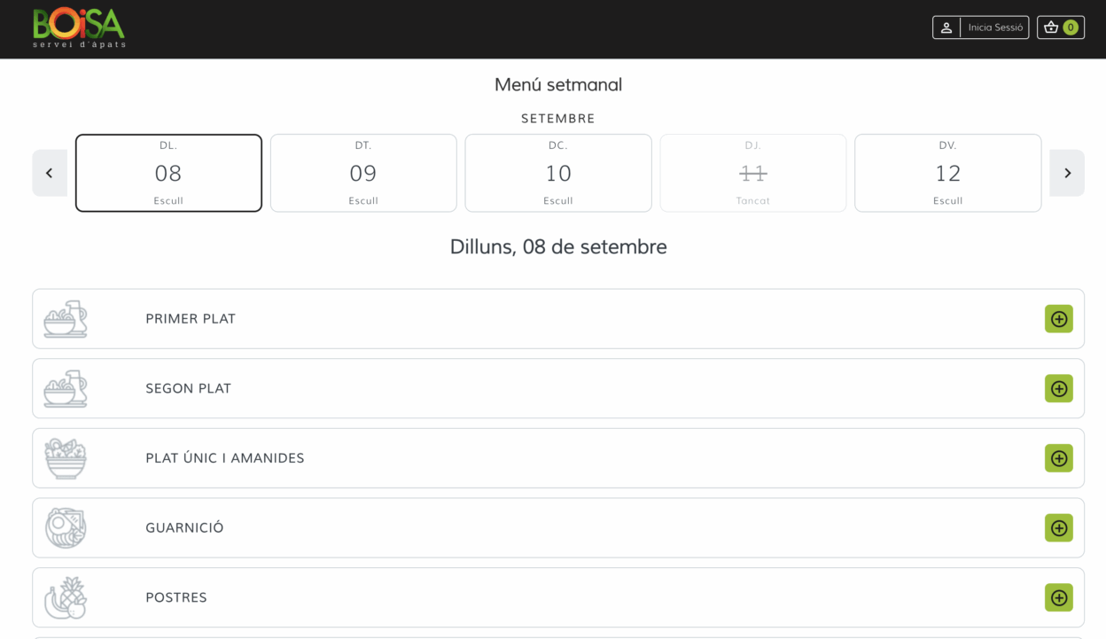The height and width of the screenshot is (639, 1106).
Task: Select Friday 12 day tab
Action: (948, 173)
